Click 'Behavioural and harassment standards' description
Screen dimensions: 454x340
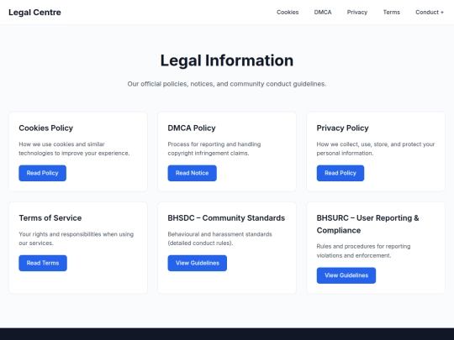[219, 238]
